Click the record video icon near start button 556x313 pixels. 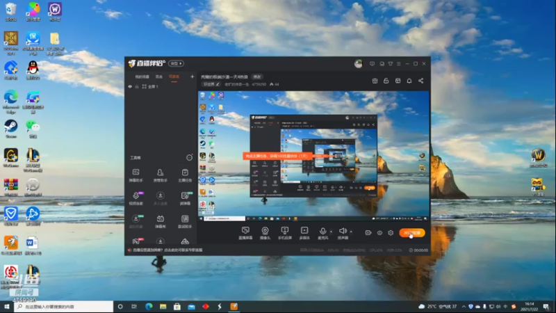[x=368, y=233]
